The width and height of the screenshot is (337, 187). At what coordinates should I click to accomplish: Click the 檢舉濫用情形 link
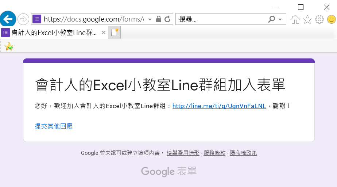(x=183, y=153)
